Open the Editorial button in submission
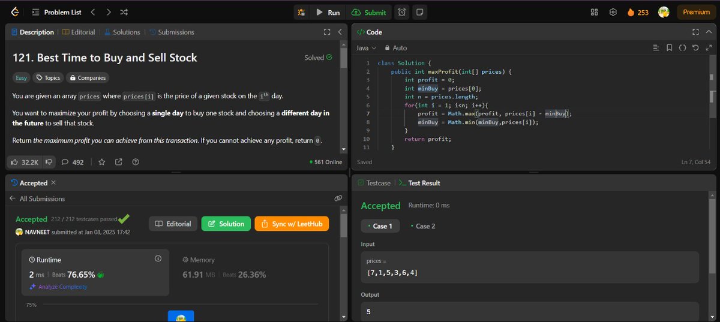 coord(173,224)
